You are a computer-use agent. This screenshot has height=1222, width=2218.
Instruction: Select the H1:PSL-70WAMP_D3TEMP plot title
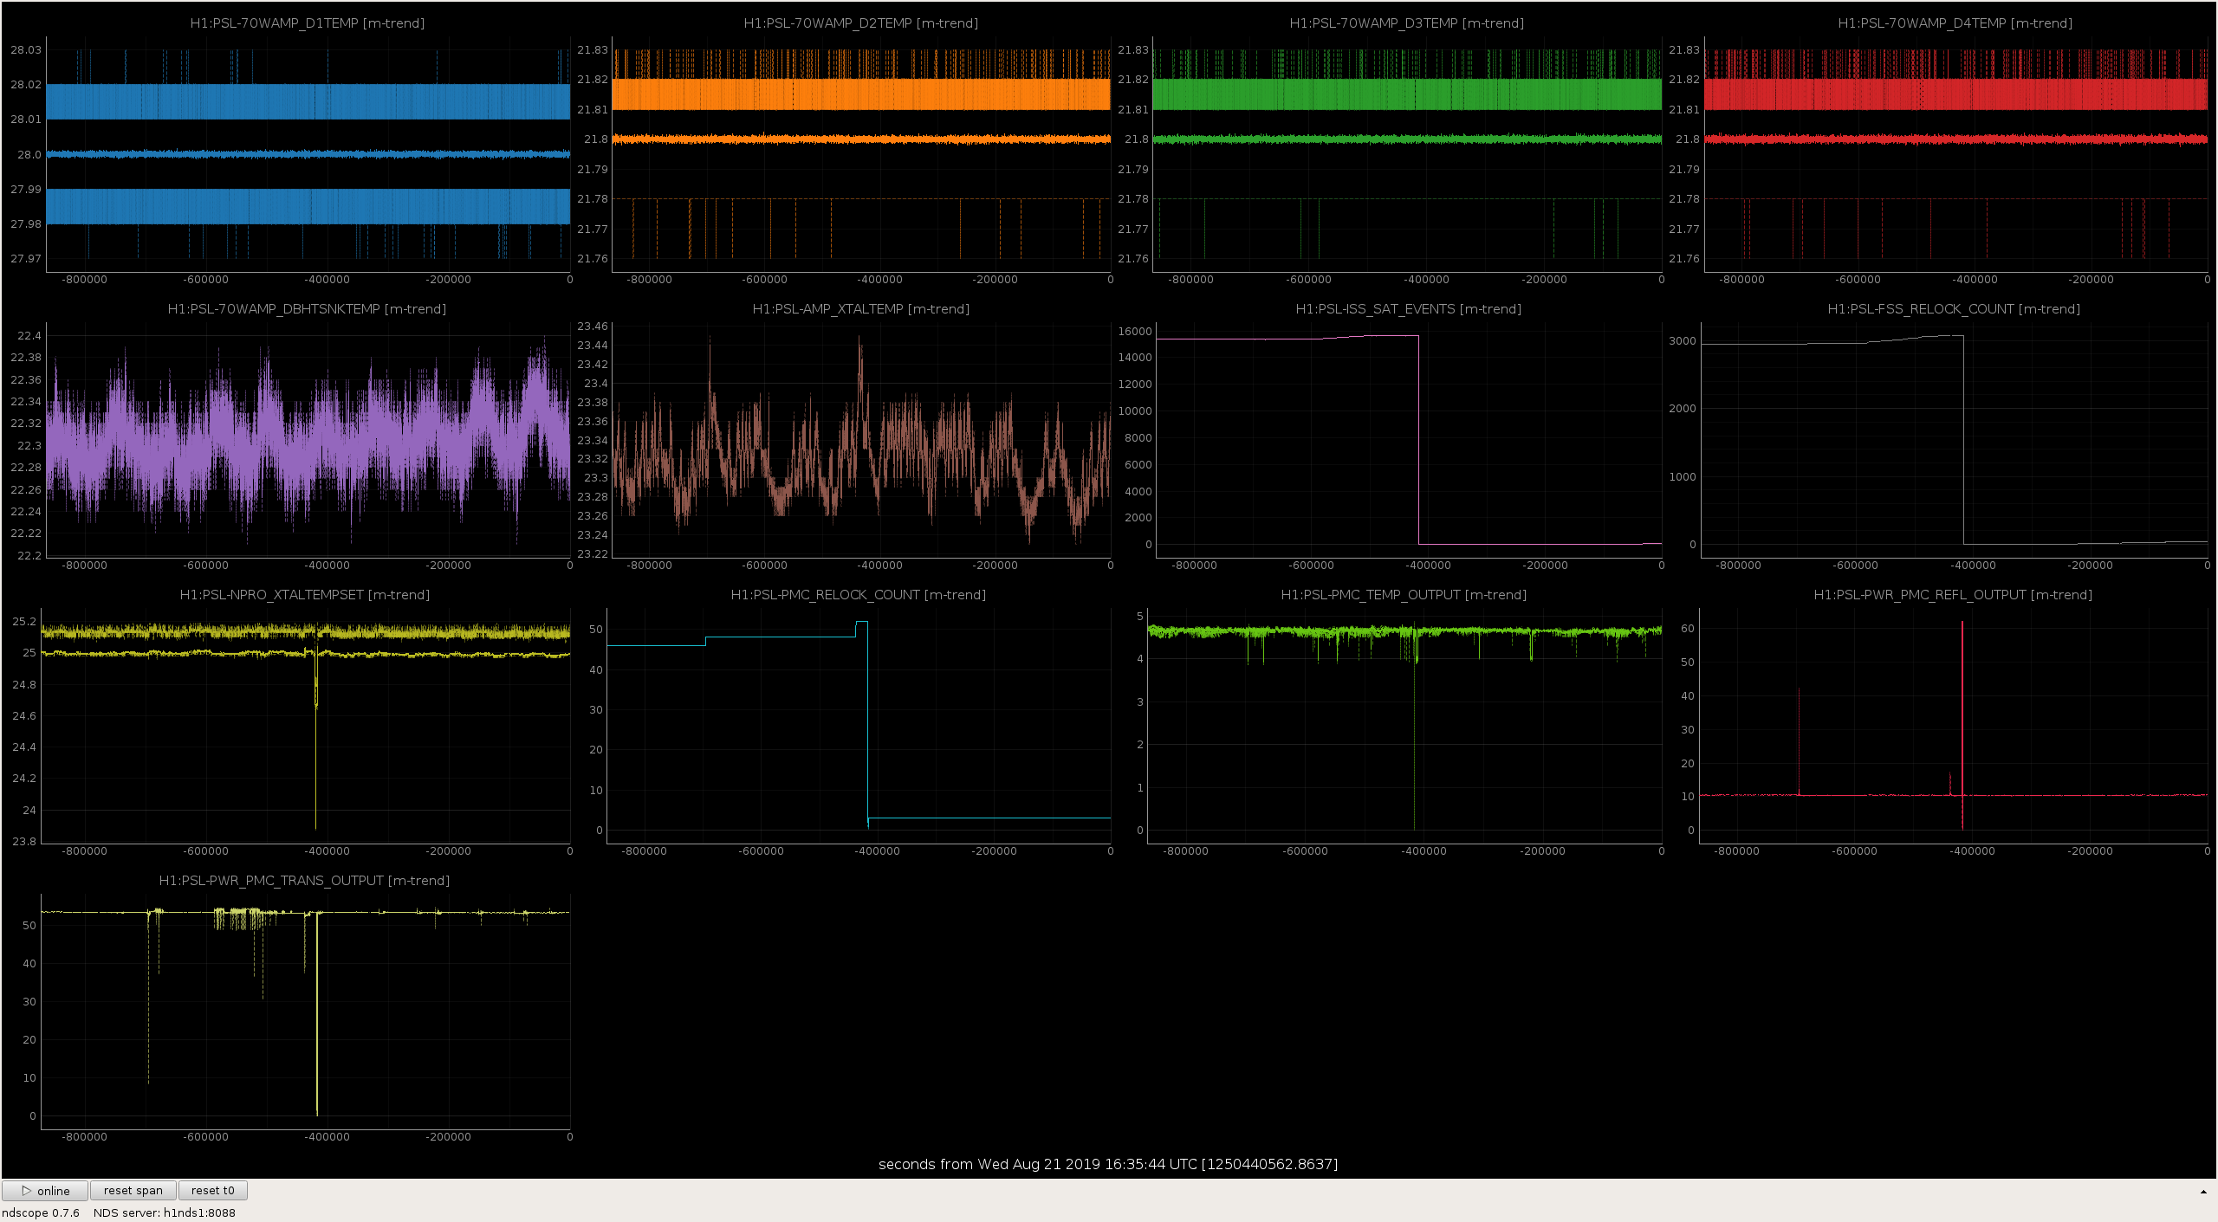[1407, 23]
